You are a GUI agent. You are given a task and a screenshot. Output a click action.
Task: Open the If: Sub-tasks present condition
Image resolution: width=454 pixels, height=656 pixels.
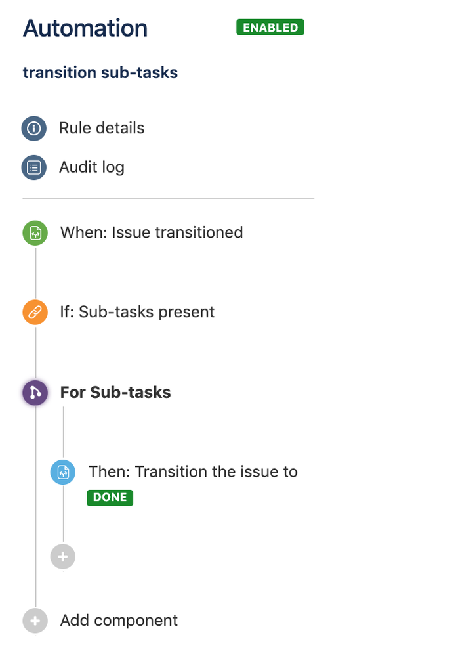click(x=136, y=312)
